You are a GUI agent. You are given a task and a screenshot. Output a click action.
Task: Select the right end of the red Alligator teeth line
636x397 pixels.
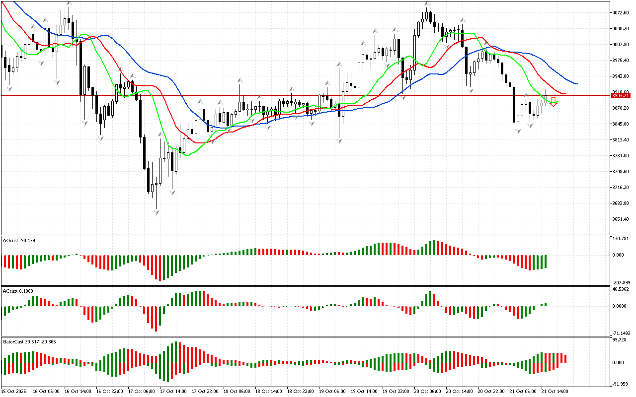564,93
